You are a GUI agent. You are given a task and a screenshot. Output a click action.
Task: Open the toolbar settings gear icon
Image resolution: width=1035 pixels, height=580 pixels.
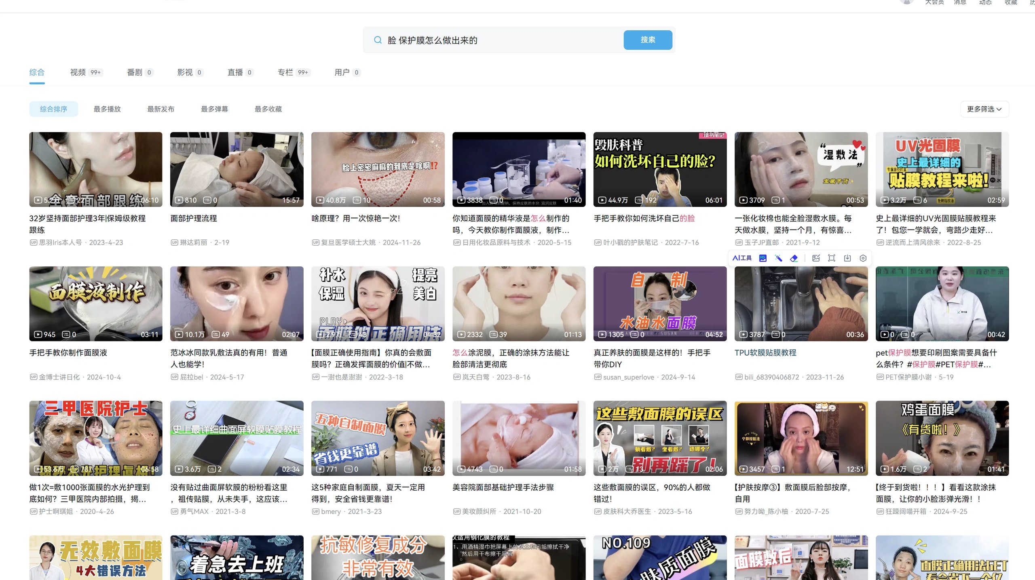(863, 258)
